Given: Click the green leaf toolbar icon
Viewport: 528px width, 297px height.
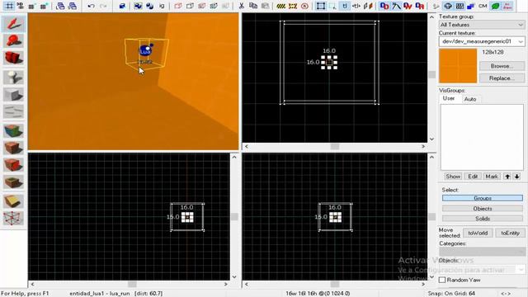Looking at the screenshot, I should click(x=495, y=6).
